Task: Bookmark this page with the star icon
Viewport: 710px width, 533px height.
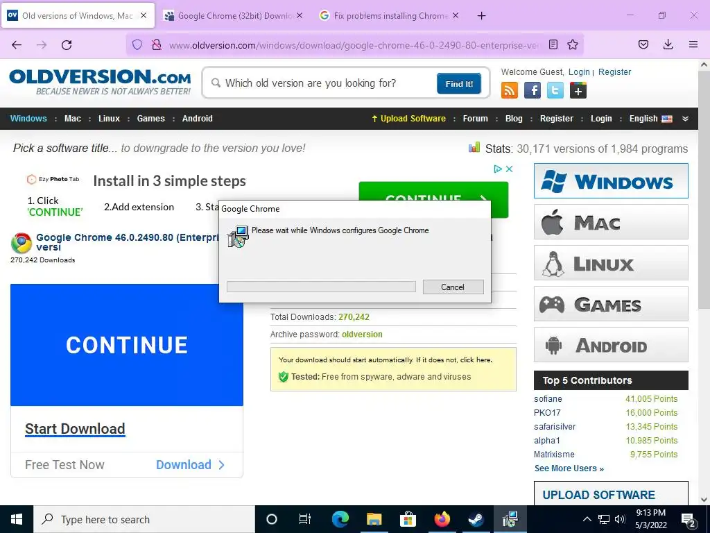Action: point(572,44)
